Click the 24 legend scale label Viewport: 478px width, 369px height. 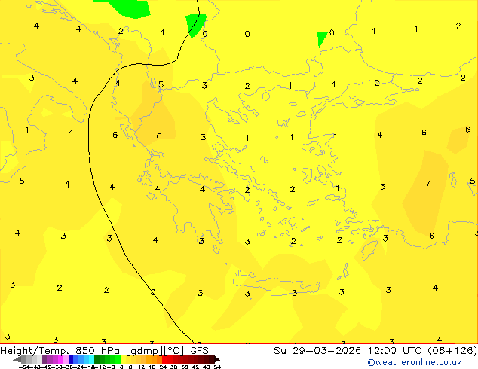(x=163, y=367)
